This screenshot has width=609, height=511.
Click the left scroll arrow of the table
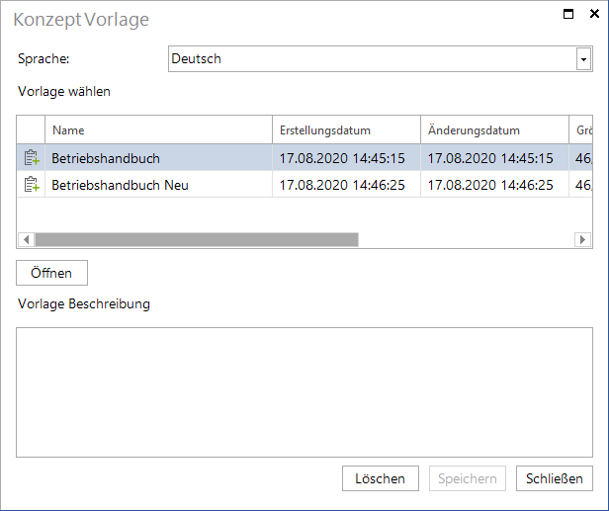[x=26, y=239]
